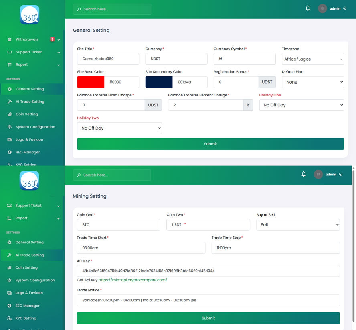Expand the Withdrawals submenu chevron
Image resolution: width=356 pixels, height=330 pixels.
click(x=59, y=40)
